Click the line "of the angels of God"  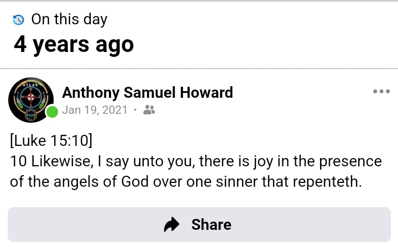tap(186, 182)
